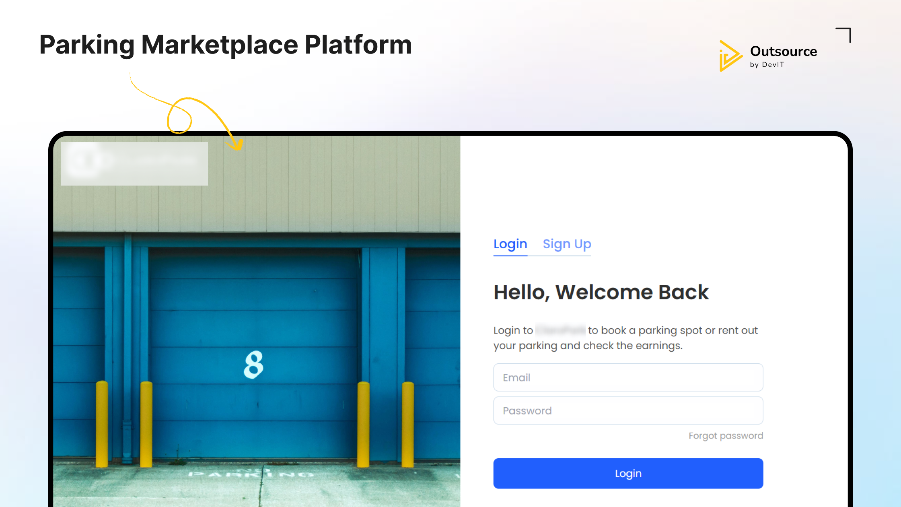Select the "Parking Marketplace Platform" title
This screenshot has height=507, width=901.
[x=226, y=45]
